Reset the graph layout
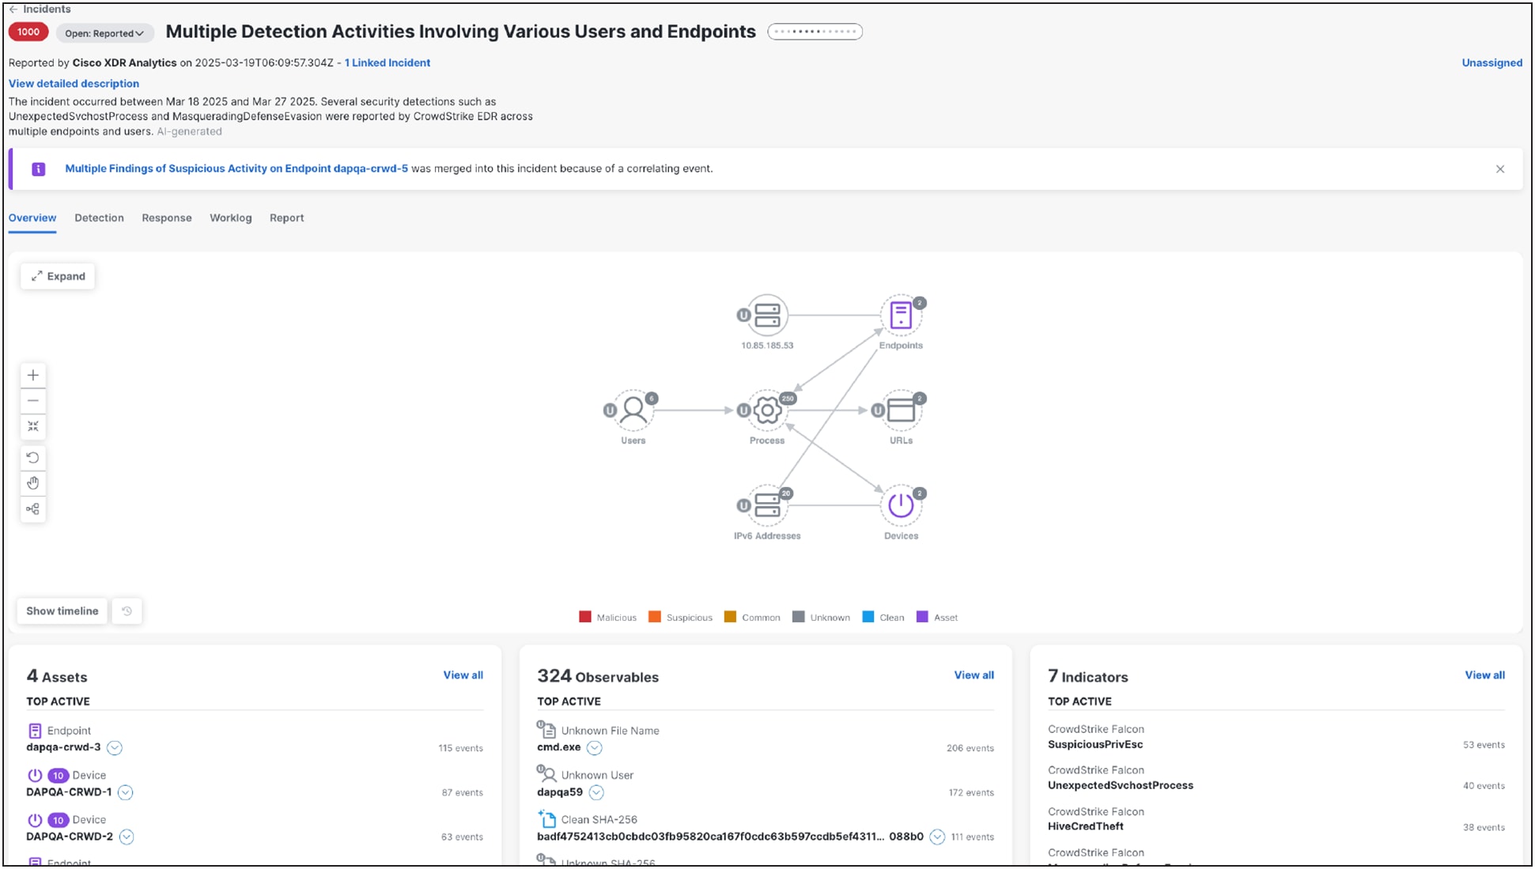Image resolution: width=1535 pixels, height=869 pixels. coord(33,458)
